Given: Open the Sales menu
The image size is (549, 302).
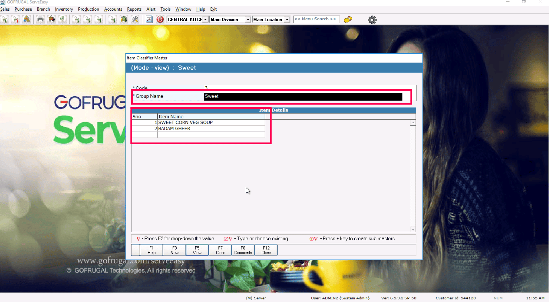Looking at the screenshot, I should [x=5, y=9].
